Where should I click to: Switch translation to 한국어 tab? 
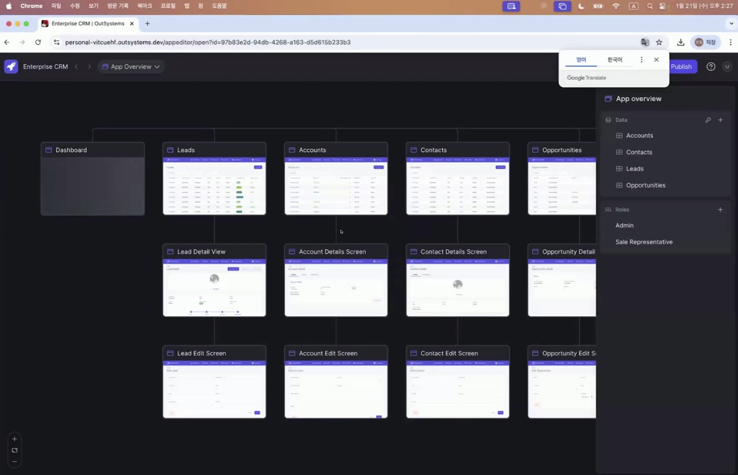pyautogui.click(x=615, y=60)
